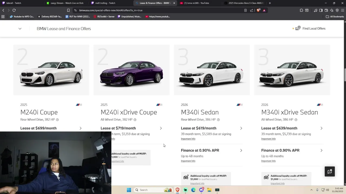Show hidden system tray icons
This screenshot has height=194, width=346.
[311, 190]
